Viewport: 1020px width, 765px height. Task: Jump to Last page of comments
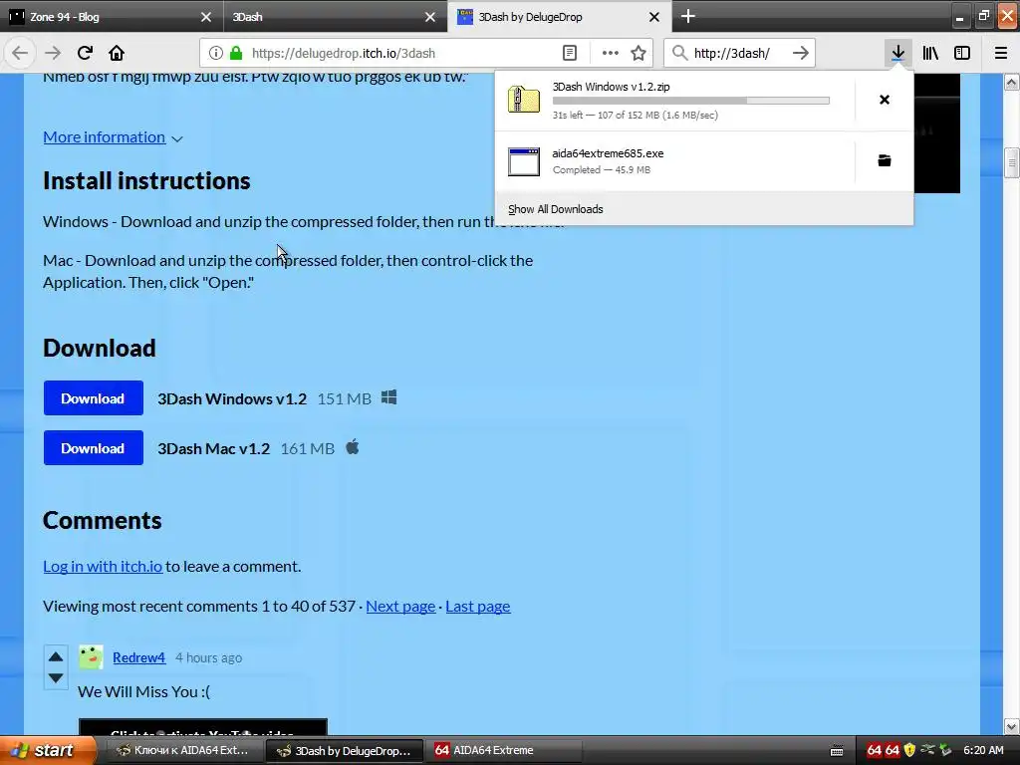pyautogui.click(x=478, y=607)
